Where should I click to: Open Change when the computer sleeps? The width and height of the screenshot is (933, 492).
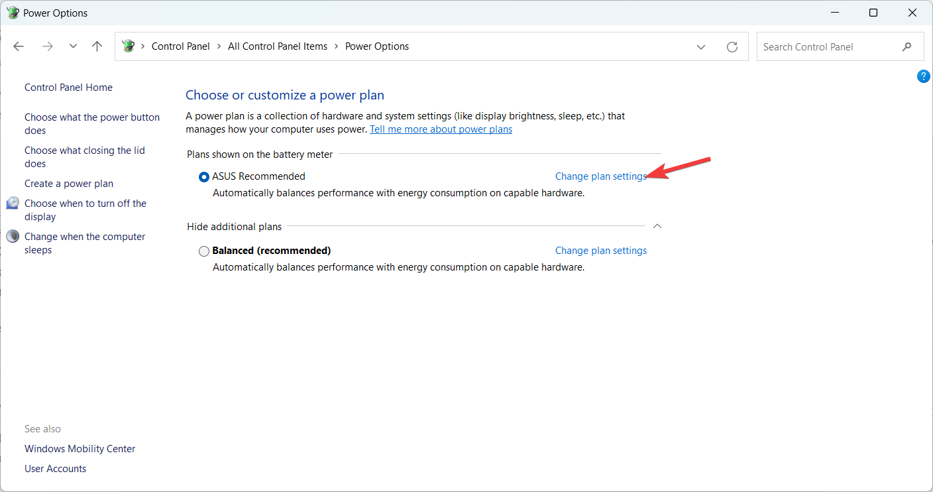pos(85,243)
